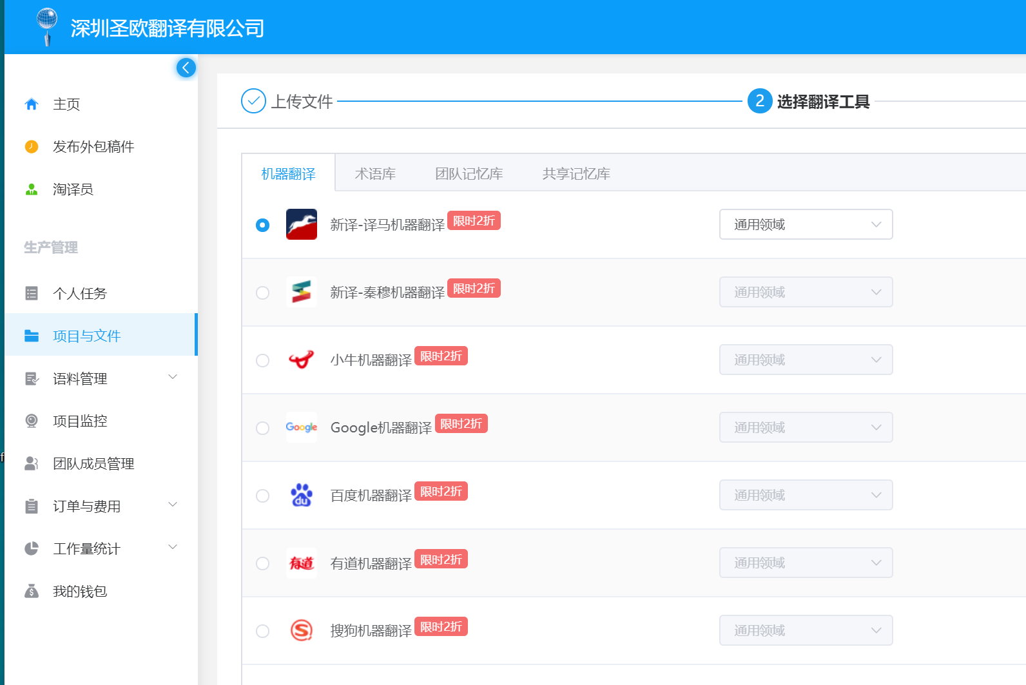Screen dimensions: 1026x685
Task: Select the 百度机器翻译 radio button
Action: pos(262,496)
